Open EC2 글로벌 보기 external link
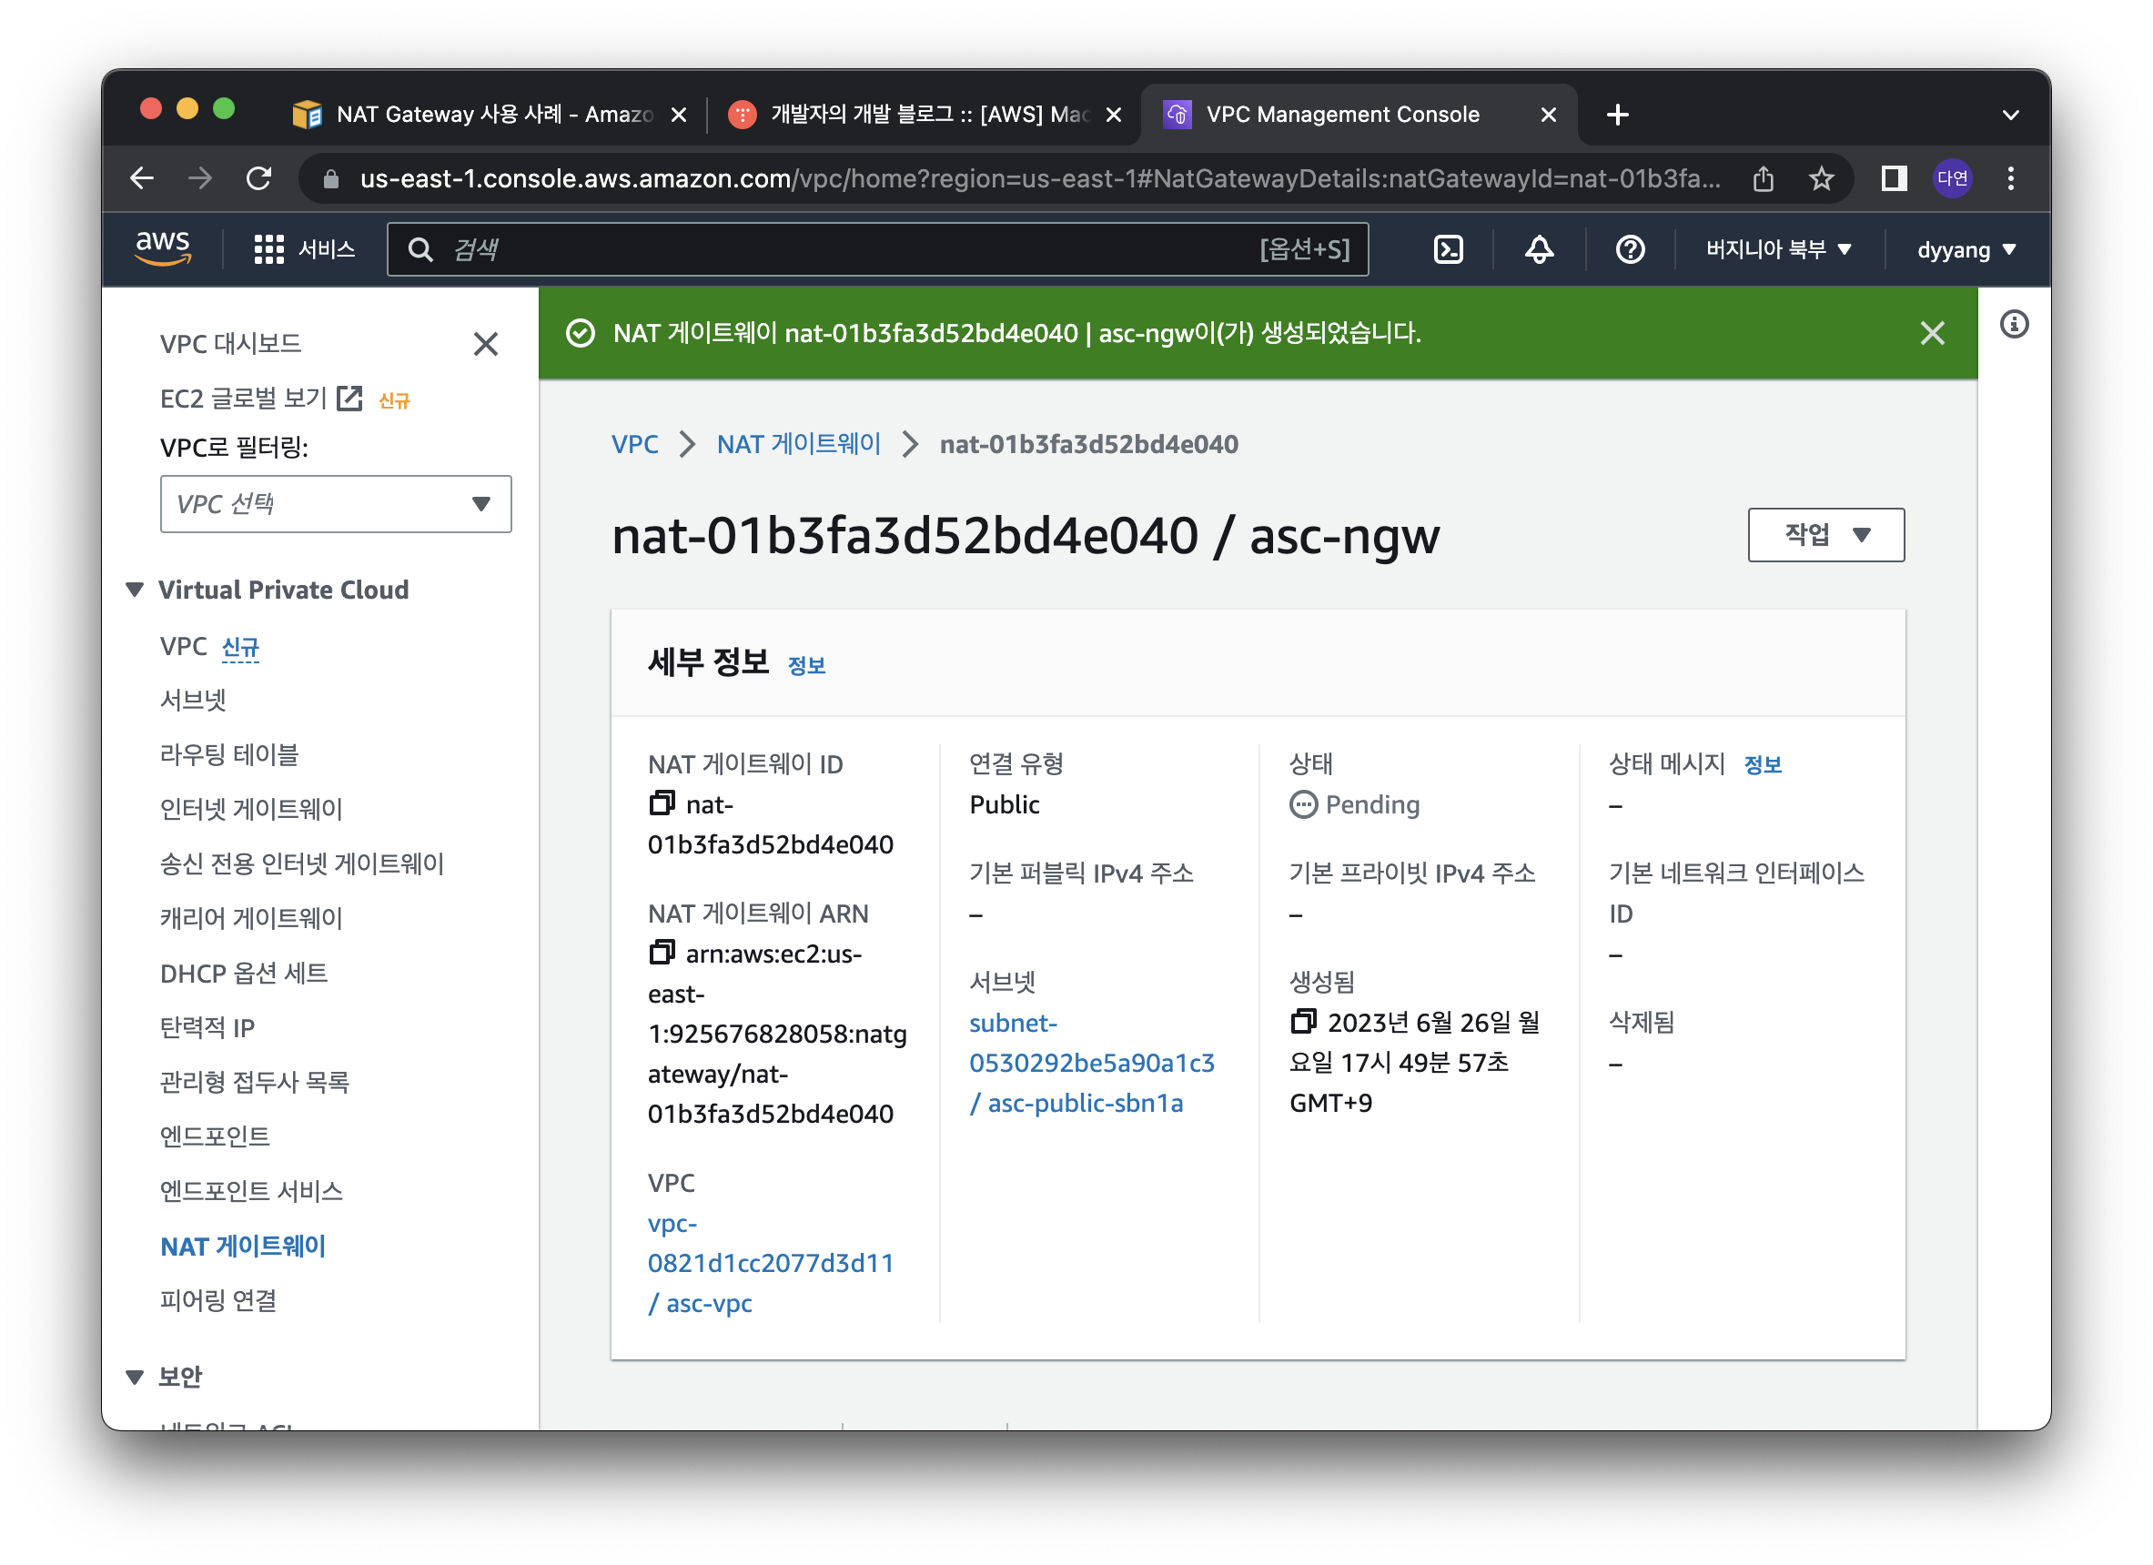Screen dimensions: 2153x1565 (261, 399)
